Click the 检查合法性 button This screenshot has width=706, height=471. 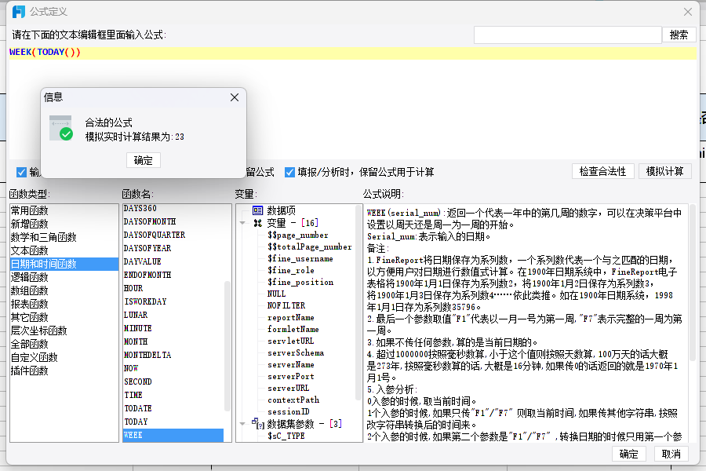click(602, 171)
